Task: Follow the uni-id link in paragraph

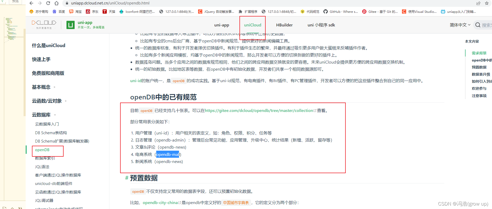Action: point(136,81)
